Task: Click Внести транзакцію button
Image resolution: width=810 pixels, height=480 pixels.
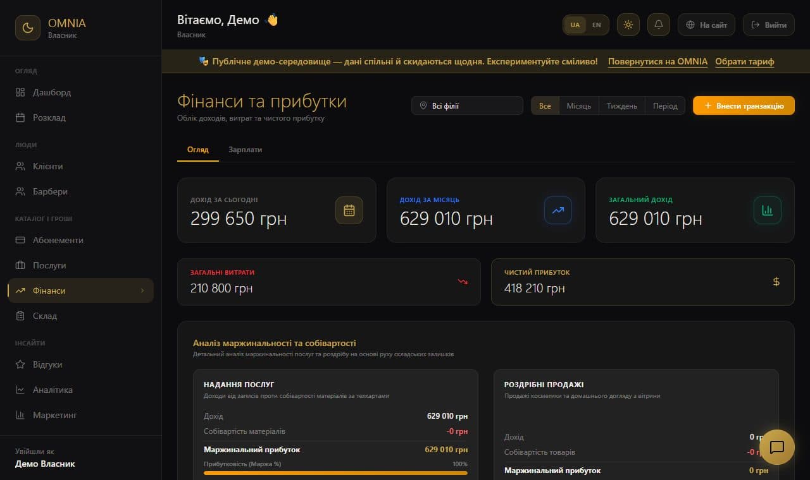Action: click(744, 105)
